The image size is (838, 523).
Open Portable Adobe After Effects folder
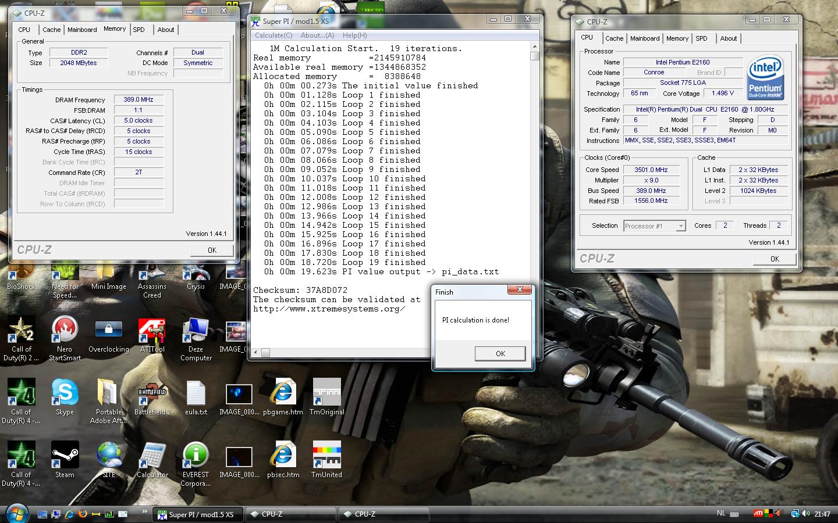click(108, 402)
